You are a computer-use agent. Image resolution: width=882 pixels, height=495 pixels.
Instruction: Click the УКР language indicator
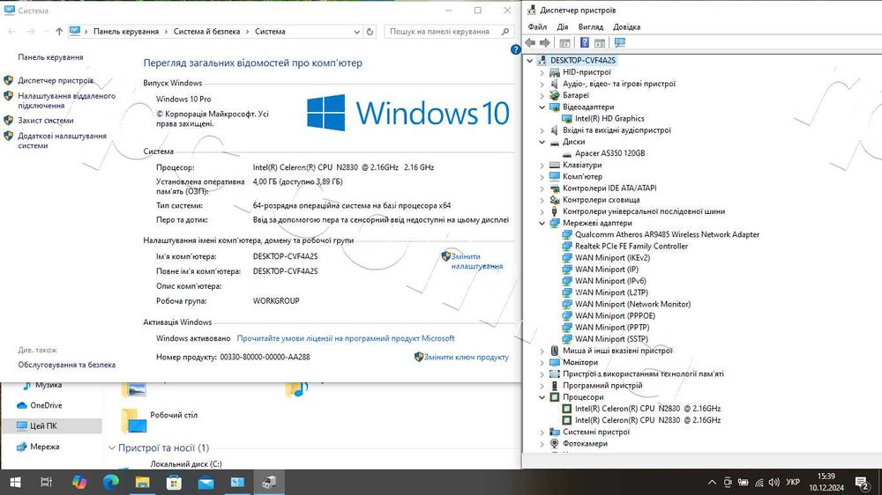(x=793, y=482)
